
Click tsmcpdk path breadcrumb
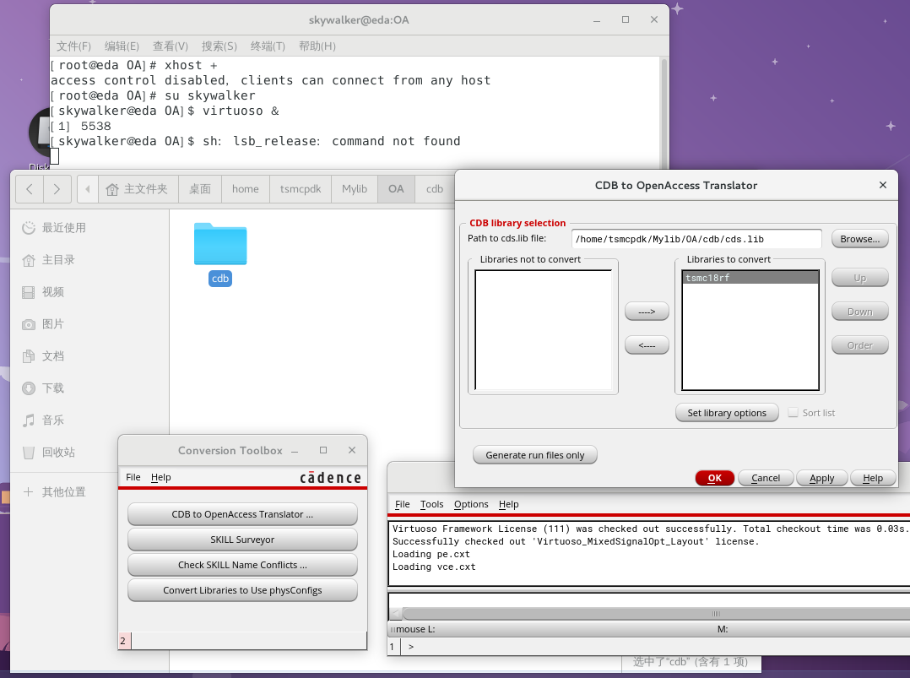(301, 188)
